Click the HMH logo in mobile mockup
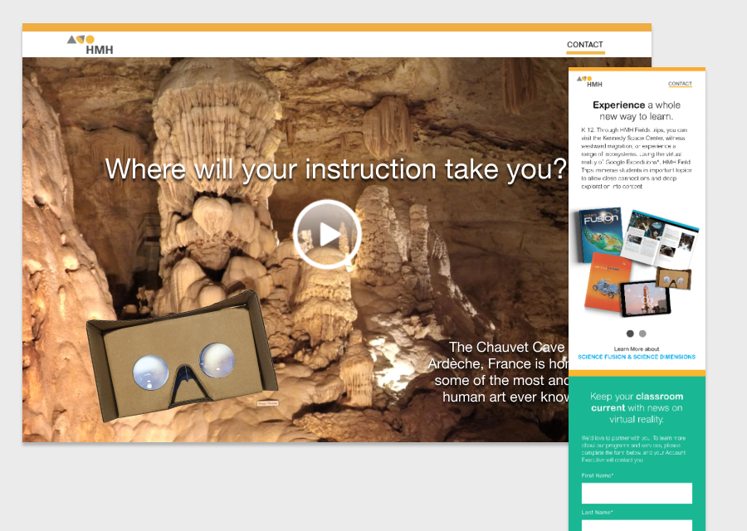 [x=589, y=81]
